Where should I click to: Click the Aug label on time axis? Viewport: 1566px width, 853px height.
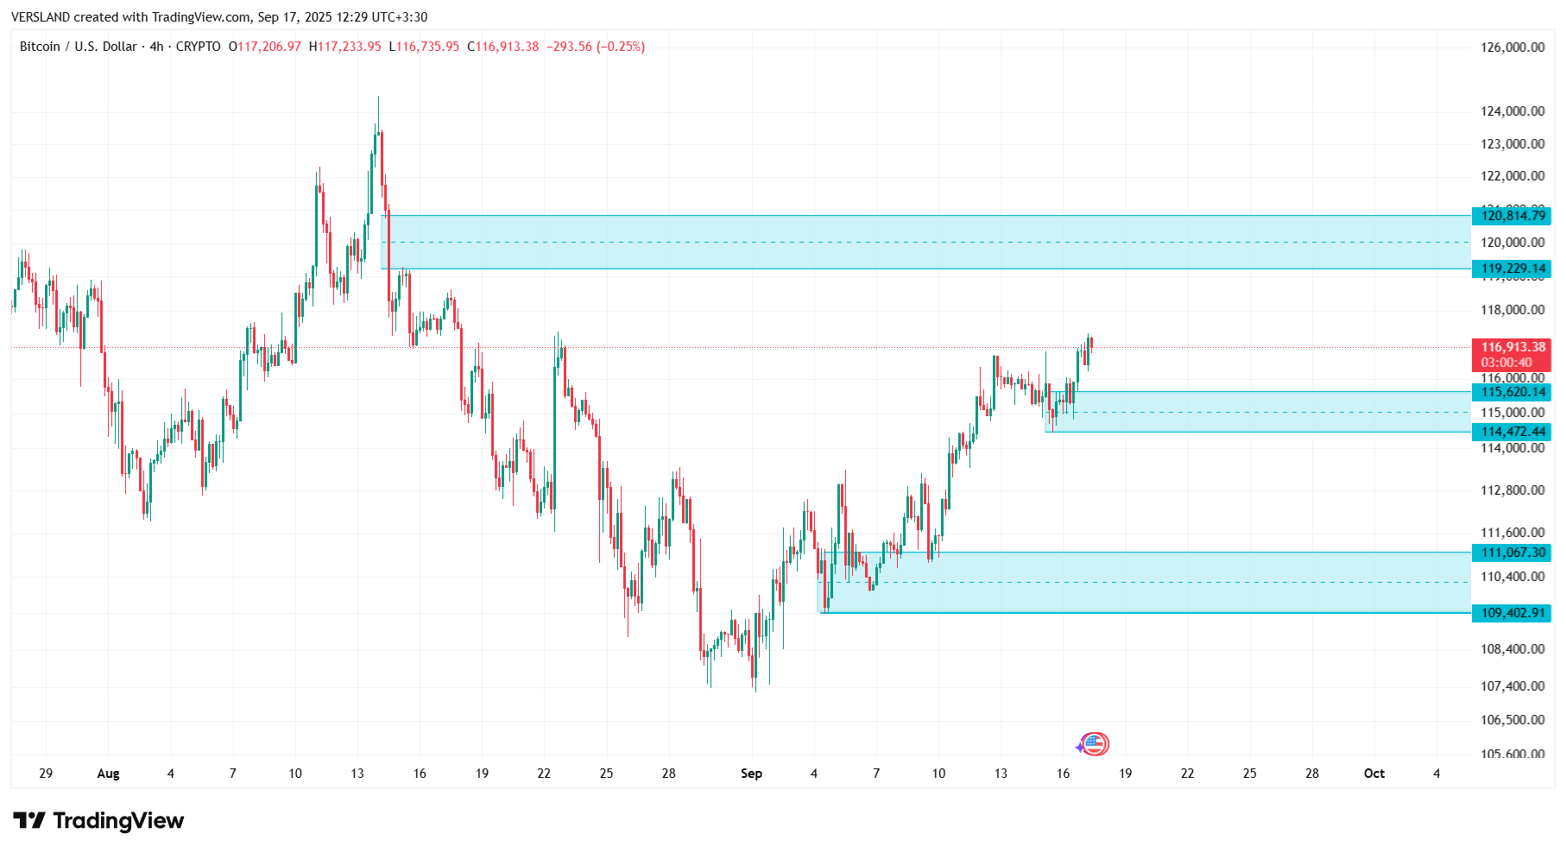(108, 774)
